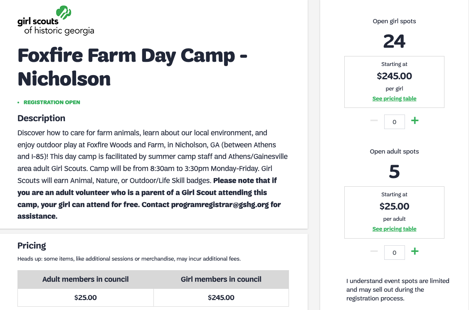Click the $245.00 girl price table cell

221,298
